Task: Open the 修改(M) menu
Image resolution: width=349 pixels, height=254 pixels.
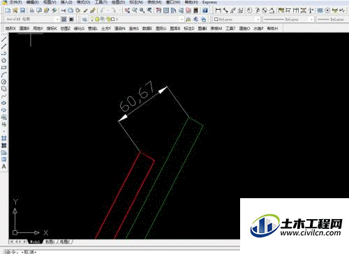Action: (x=154, y=2)
